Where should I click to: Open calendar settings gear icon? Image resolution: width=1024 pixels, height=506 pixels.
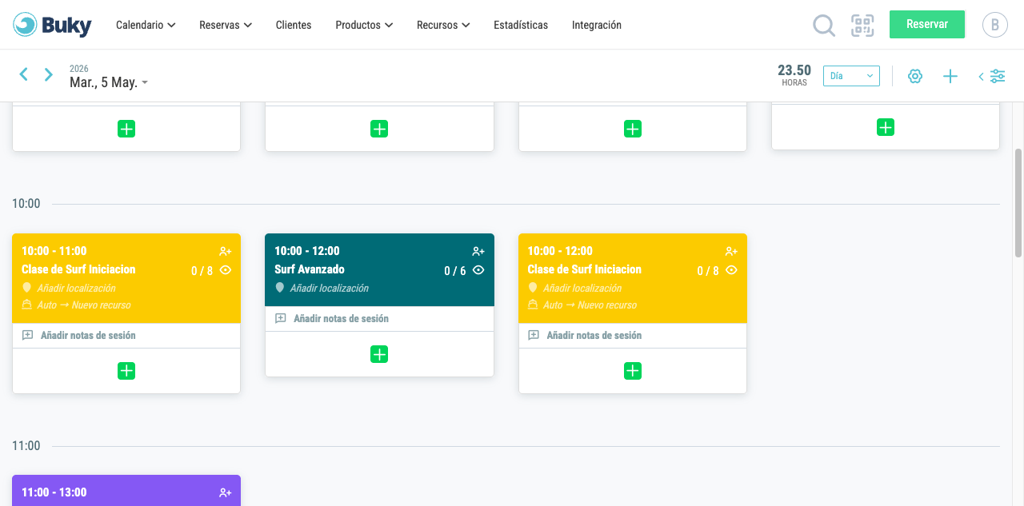click(x=915, y=76)
